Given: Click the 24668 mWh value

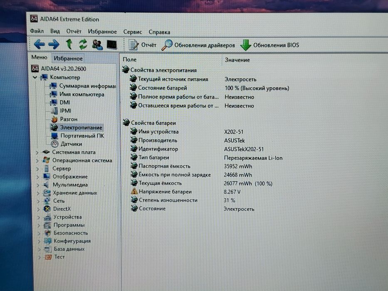Looking at the screenshot, I should point(238,175).
